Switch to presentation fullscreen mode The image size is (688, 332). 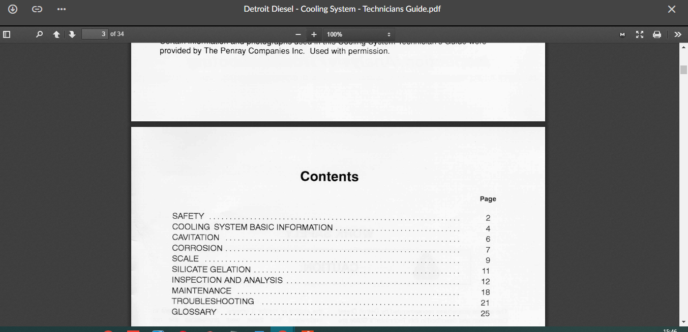(640, 35)
